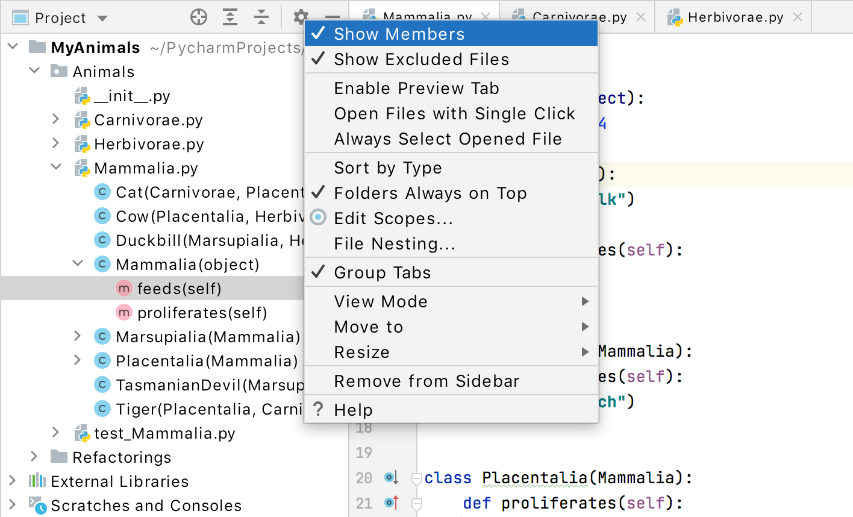This screenshot has height=517, width=853.
Task: Close the Carnivorae.py tab
Action: (x=642, y=17)
